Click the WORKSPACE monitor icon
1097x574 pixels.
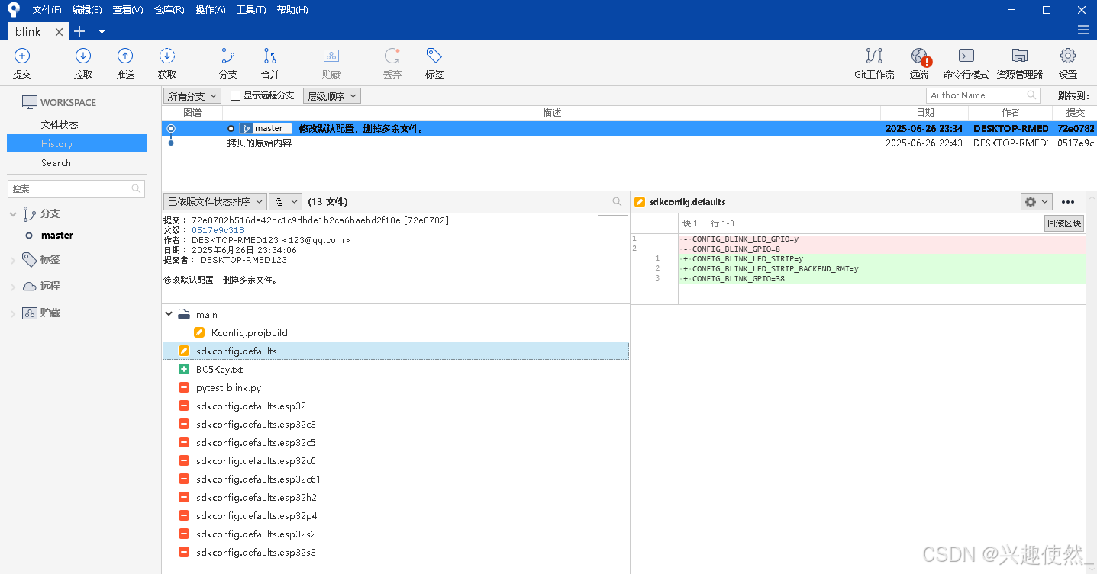tap(30, 102)
